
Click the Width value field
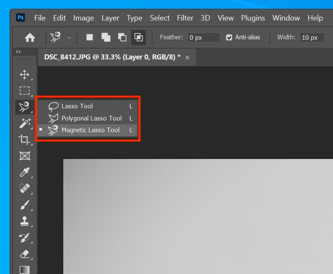(312, 38)
